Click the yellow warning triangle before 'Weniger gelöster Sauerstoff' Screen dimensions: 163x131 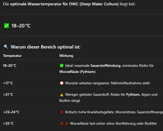point(62,95)
